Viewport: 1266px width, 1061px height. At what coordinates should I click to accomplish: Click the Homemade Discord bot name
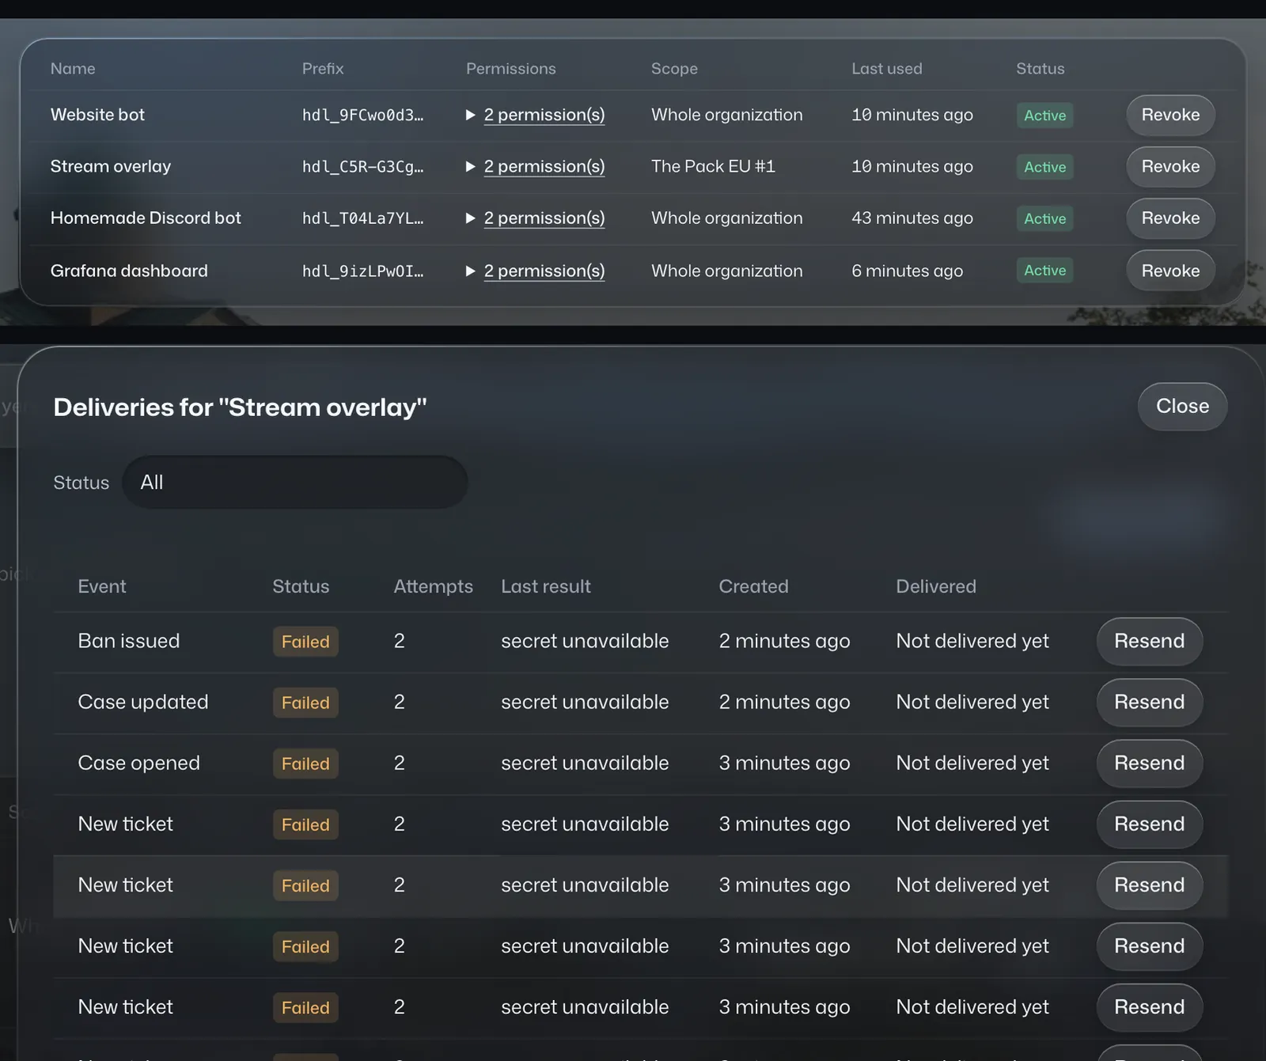tap(146, 218)
